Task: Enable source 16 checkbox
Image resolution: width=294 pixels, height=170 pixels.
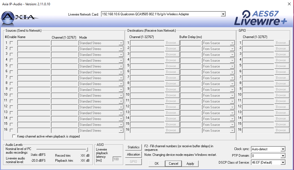Action: pos(11,130)
